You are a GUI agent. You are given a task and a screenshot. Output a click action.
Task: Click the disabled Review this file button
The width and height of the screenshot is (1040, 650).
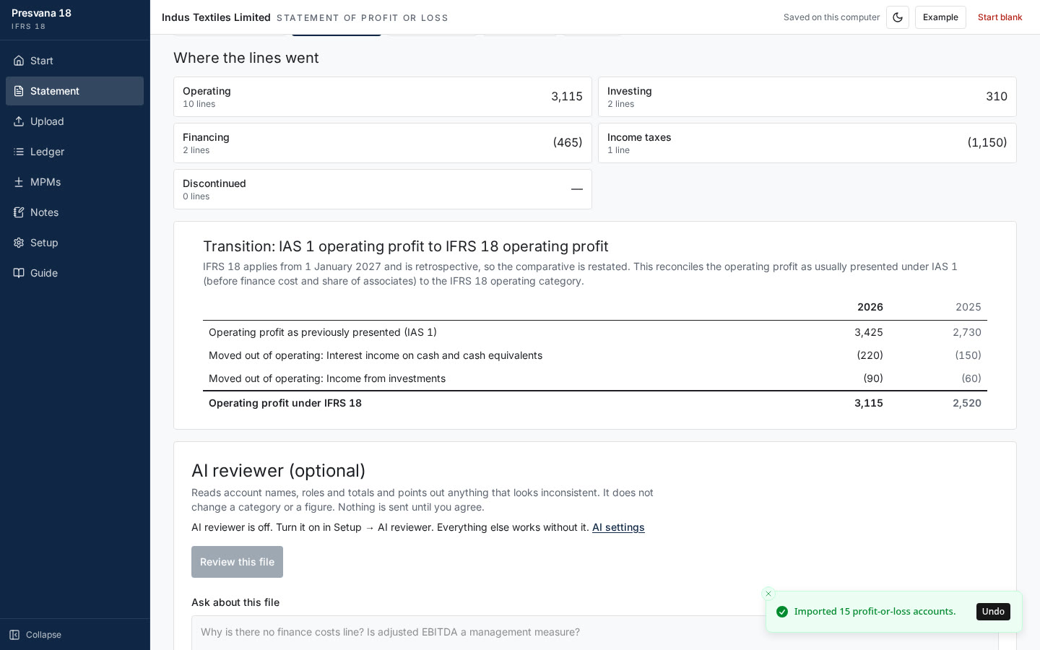[237, 562]
